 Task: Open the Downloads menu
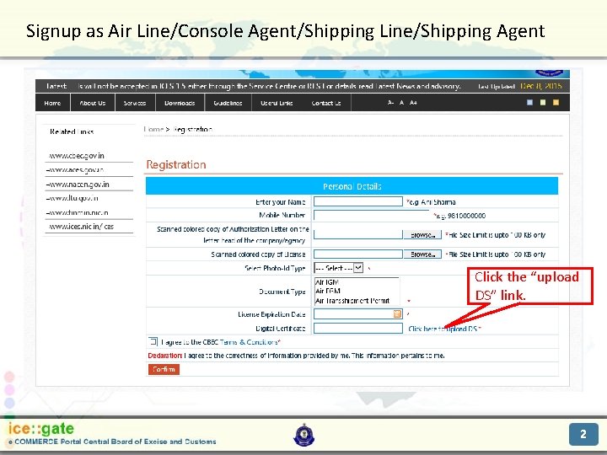[x=180, y=103]
